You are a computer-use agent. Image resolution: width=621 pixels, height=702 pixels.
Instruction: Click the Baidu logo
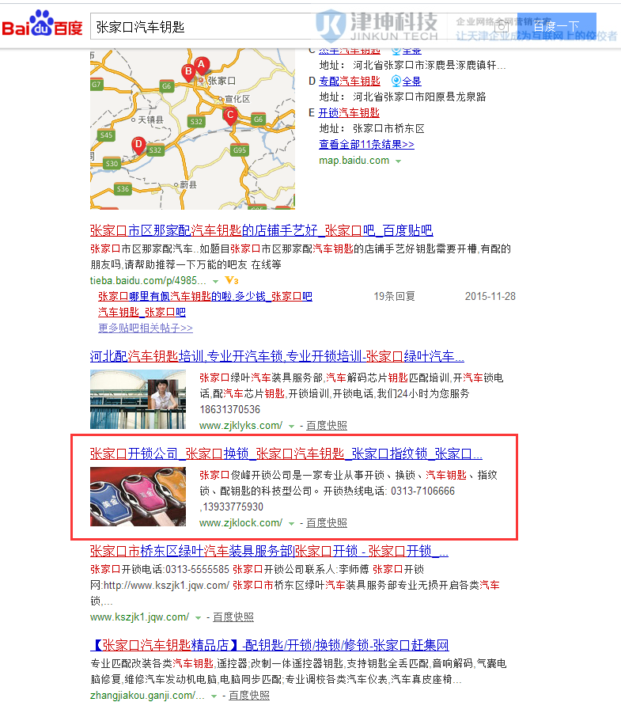43,23
